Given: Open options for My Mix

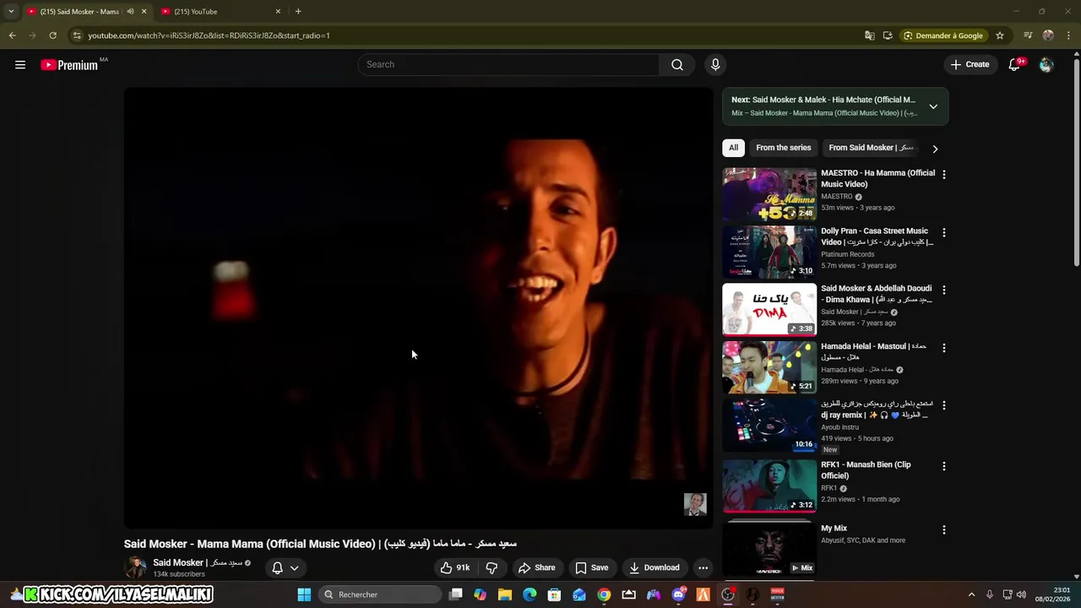Looking at the screenshot, I should tap(944, 530).
